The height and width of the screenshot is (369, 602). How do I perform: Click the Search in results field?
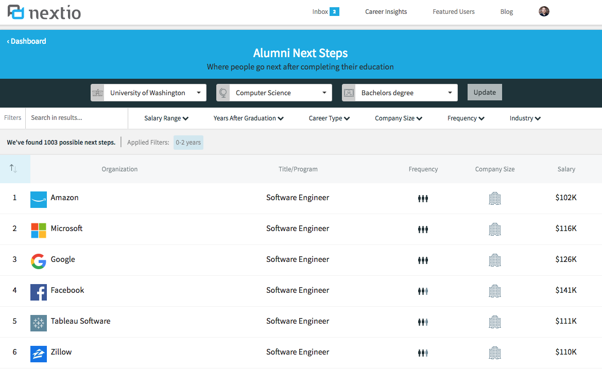76,118
